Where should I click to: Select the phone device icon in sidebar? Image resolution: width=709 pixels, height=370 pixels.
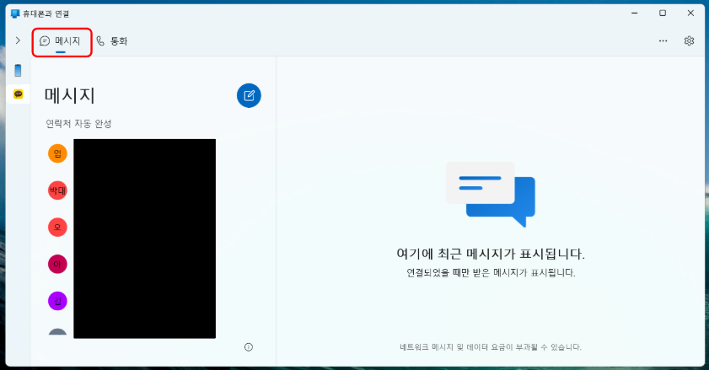point(18,71)
